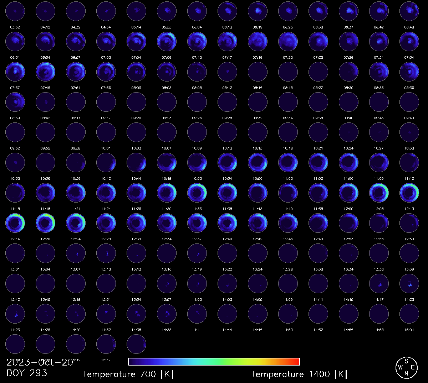Viewport: 428px width, 383px height.
Task: Click the Temperature 1400 [K] label
Action: pos(299,374)
